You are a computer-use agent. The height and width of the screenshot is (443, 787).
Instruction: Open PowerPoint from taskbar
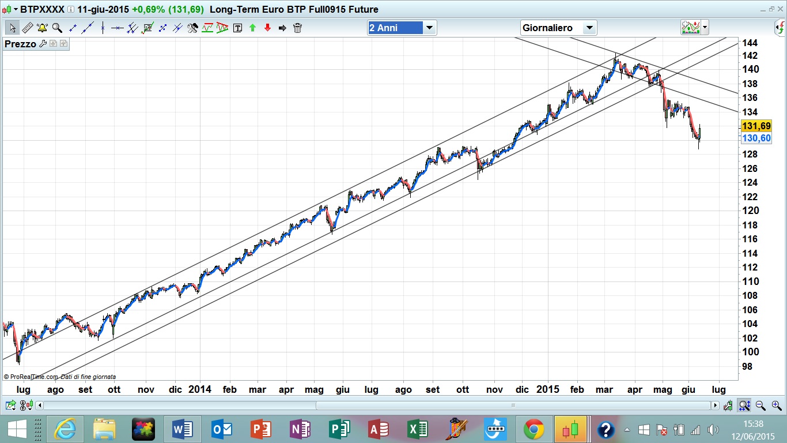pyautogui.click(x=261, y=430)
